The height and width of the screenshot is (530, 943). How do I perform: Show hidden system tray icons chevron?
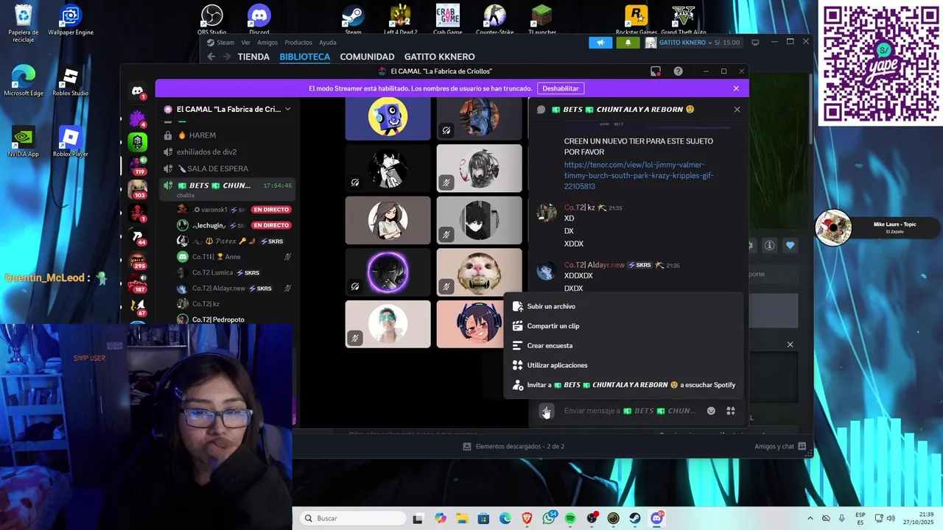point(810,518)
